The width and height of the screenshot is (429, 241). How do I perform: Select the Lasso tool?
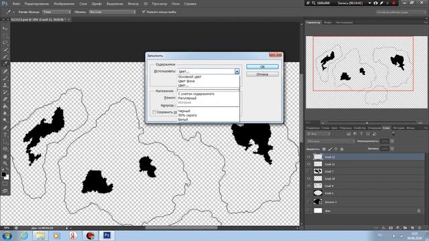click(x=5, y=43)
